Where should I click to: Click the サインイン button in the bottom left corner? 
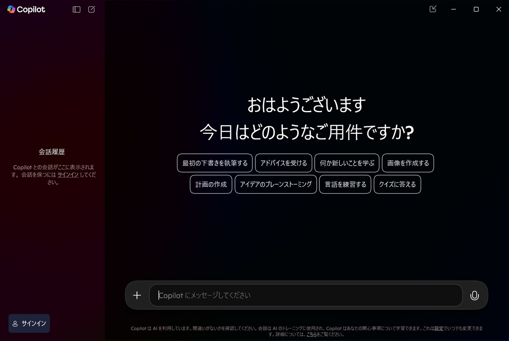(29, 324)
